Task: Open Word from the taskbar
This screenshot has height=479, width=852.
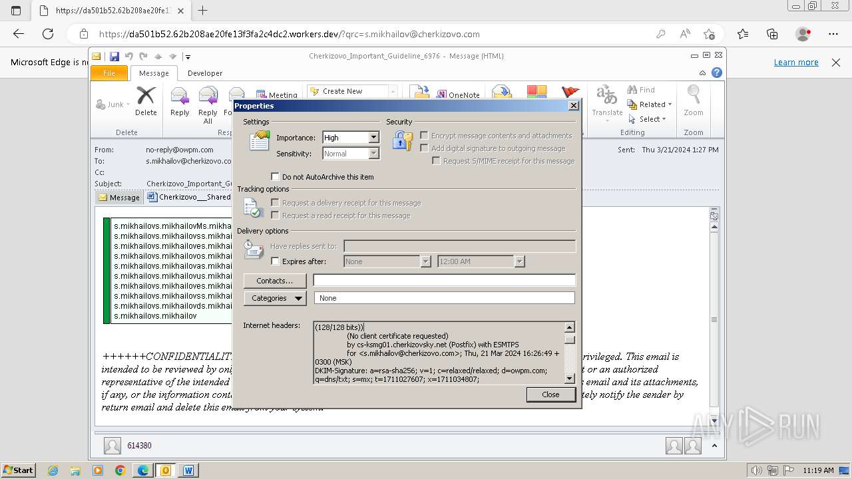Action: [188, 470]
